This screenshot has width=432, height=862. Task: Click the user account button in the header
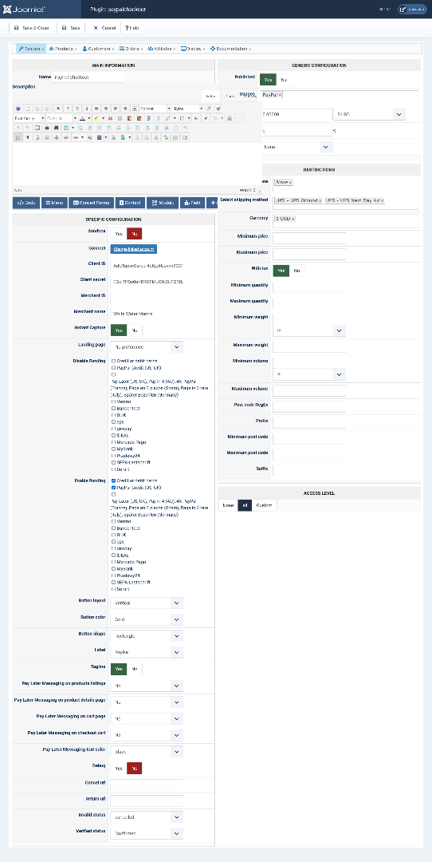click(412, 10)
